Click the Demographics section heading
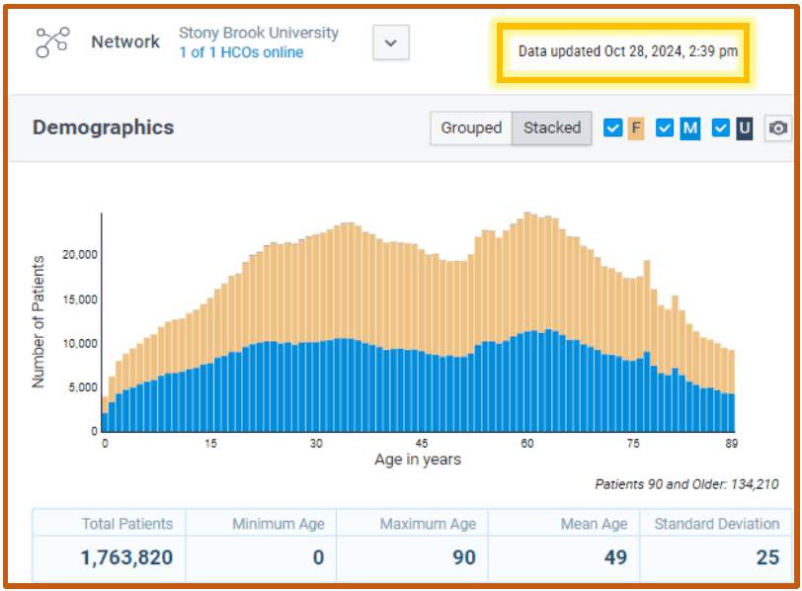Screen dimensions: 802x591 tap(104, 127)
